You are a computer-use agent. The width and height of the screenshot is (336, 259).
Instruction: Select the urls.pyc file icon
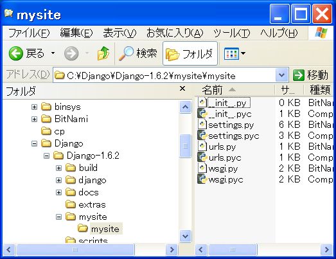click(202, 157)
